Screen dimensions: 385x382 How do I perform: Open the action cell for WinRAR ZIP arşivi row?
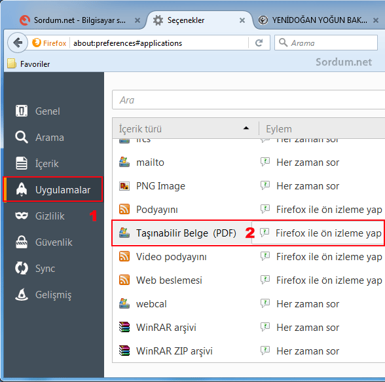[322, 351]
